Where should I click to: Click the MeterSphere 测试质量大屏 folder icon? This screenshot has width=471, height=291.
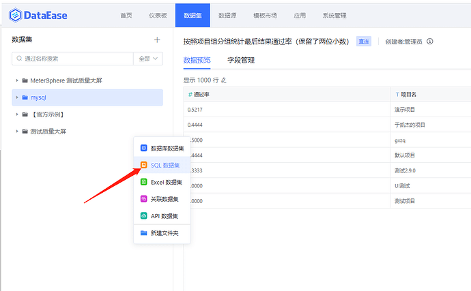point(25,80)
